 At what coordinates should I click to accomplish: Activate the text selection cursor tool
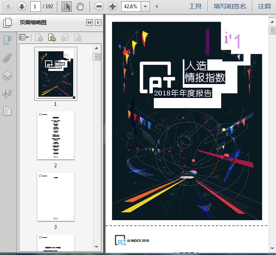pos(67,6)
